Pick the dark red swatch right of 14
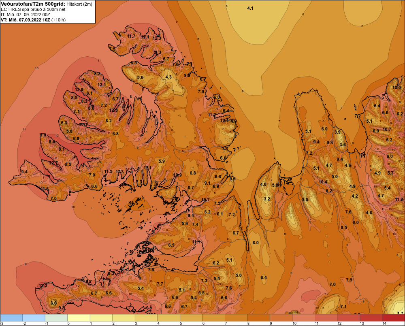This screenshot has width=405, height=326. 393,318
